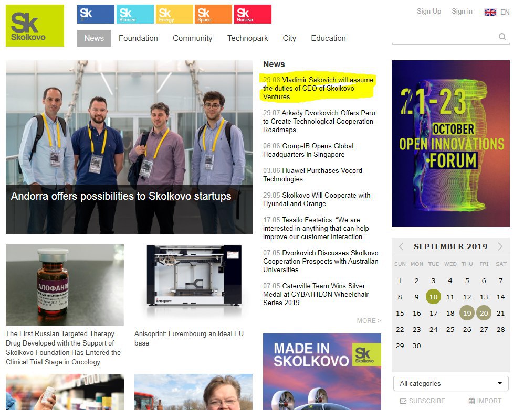The image size is (524, 410).
Task: Open First Russian Targeted Therapy article title
Action: point(63,348)
